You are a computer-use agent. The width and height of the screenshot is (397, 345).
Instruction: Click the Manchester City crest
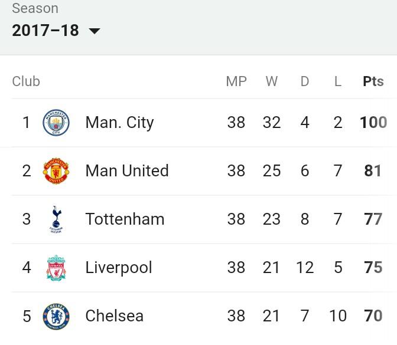pos(56,123)
